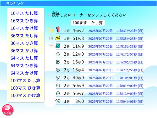The height and width of the screenshot is (118, 157).
Task: Click the rank 6 number icon
Action: [58, 70]
